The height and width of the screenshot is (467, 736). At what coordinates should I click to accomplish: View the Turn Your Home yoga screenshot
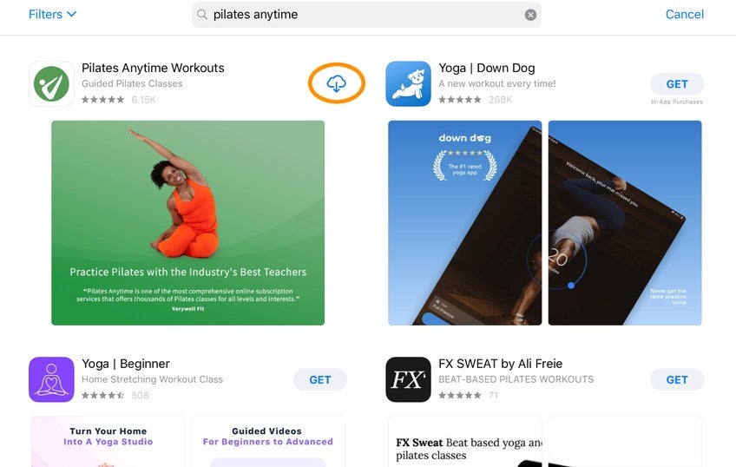pyautogui.click(x=108, y=441)
